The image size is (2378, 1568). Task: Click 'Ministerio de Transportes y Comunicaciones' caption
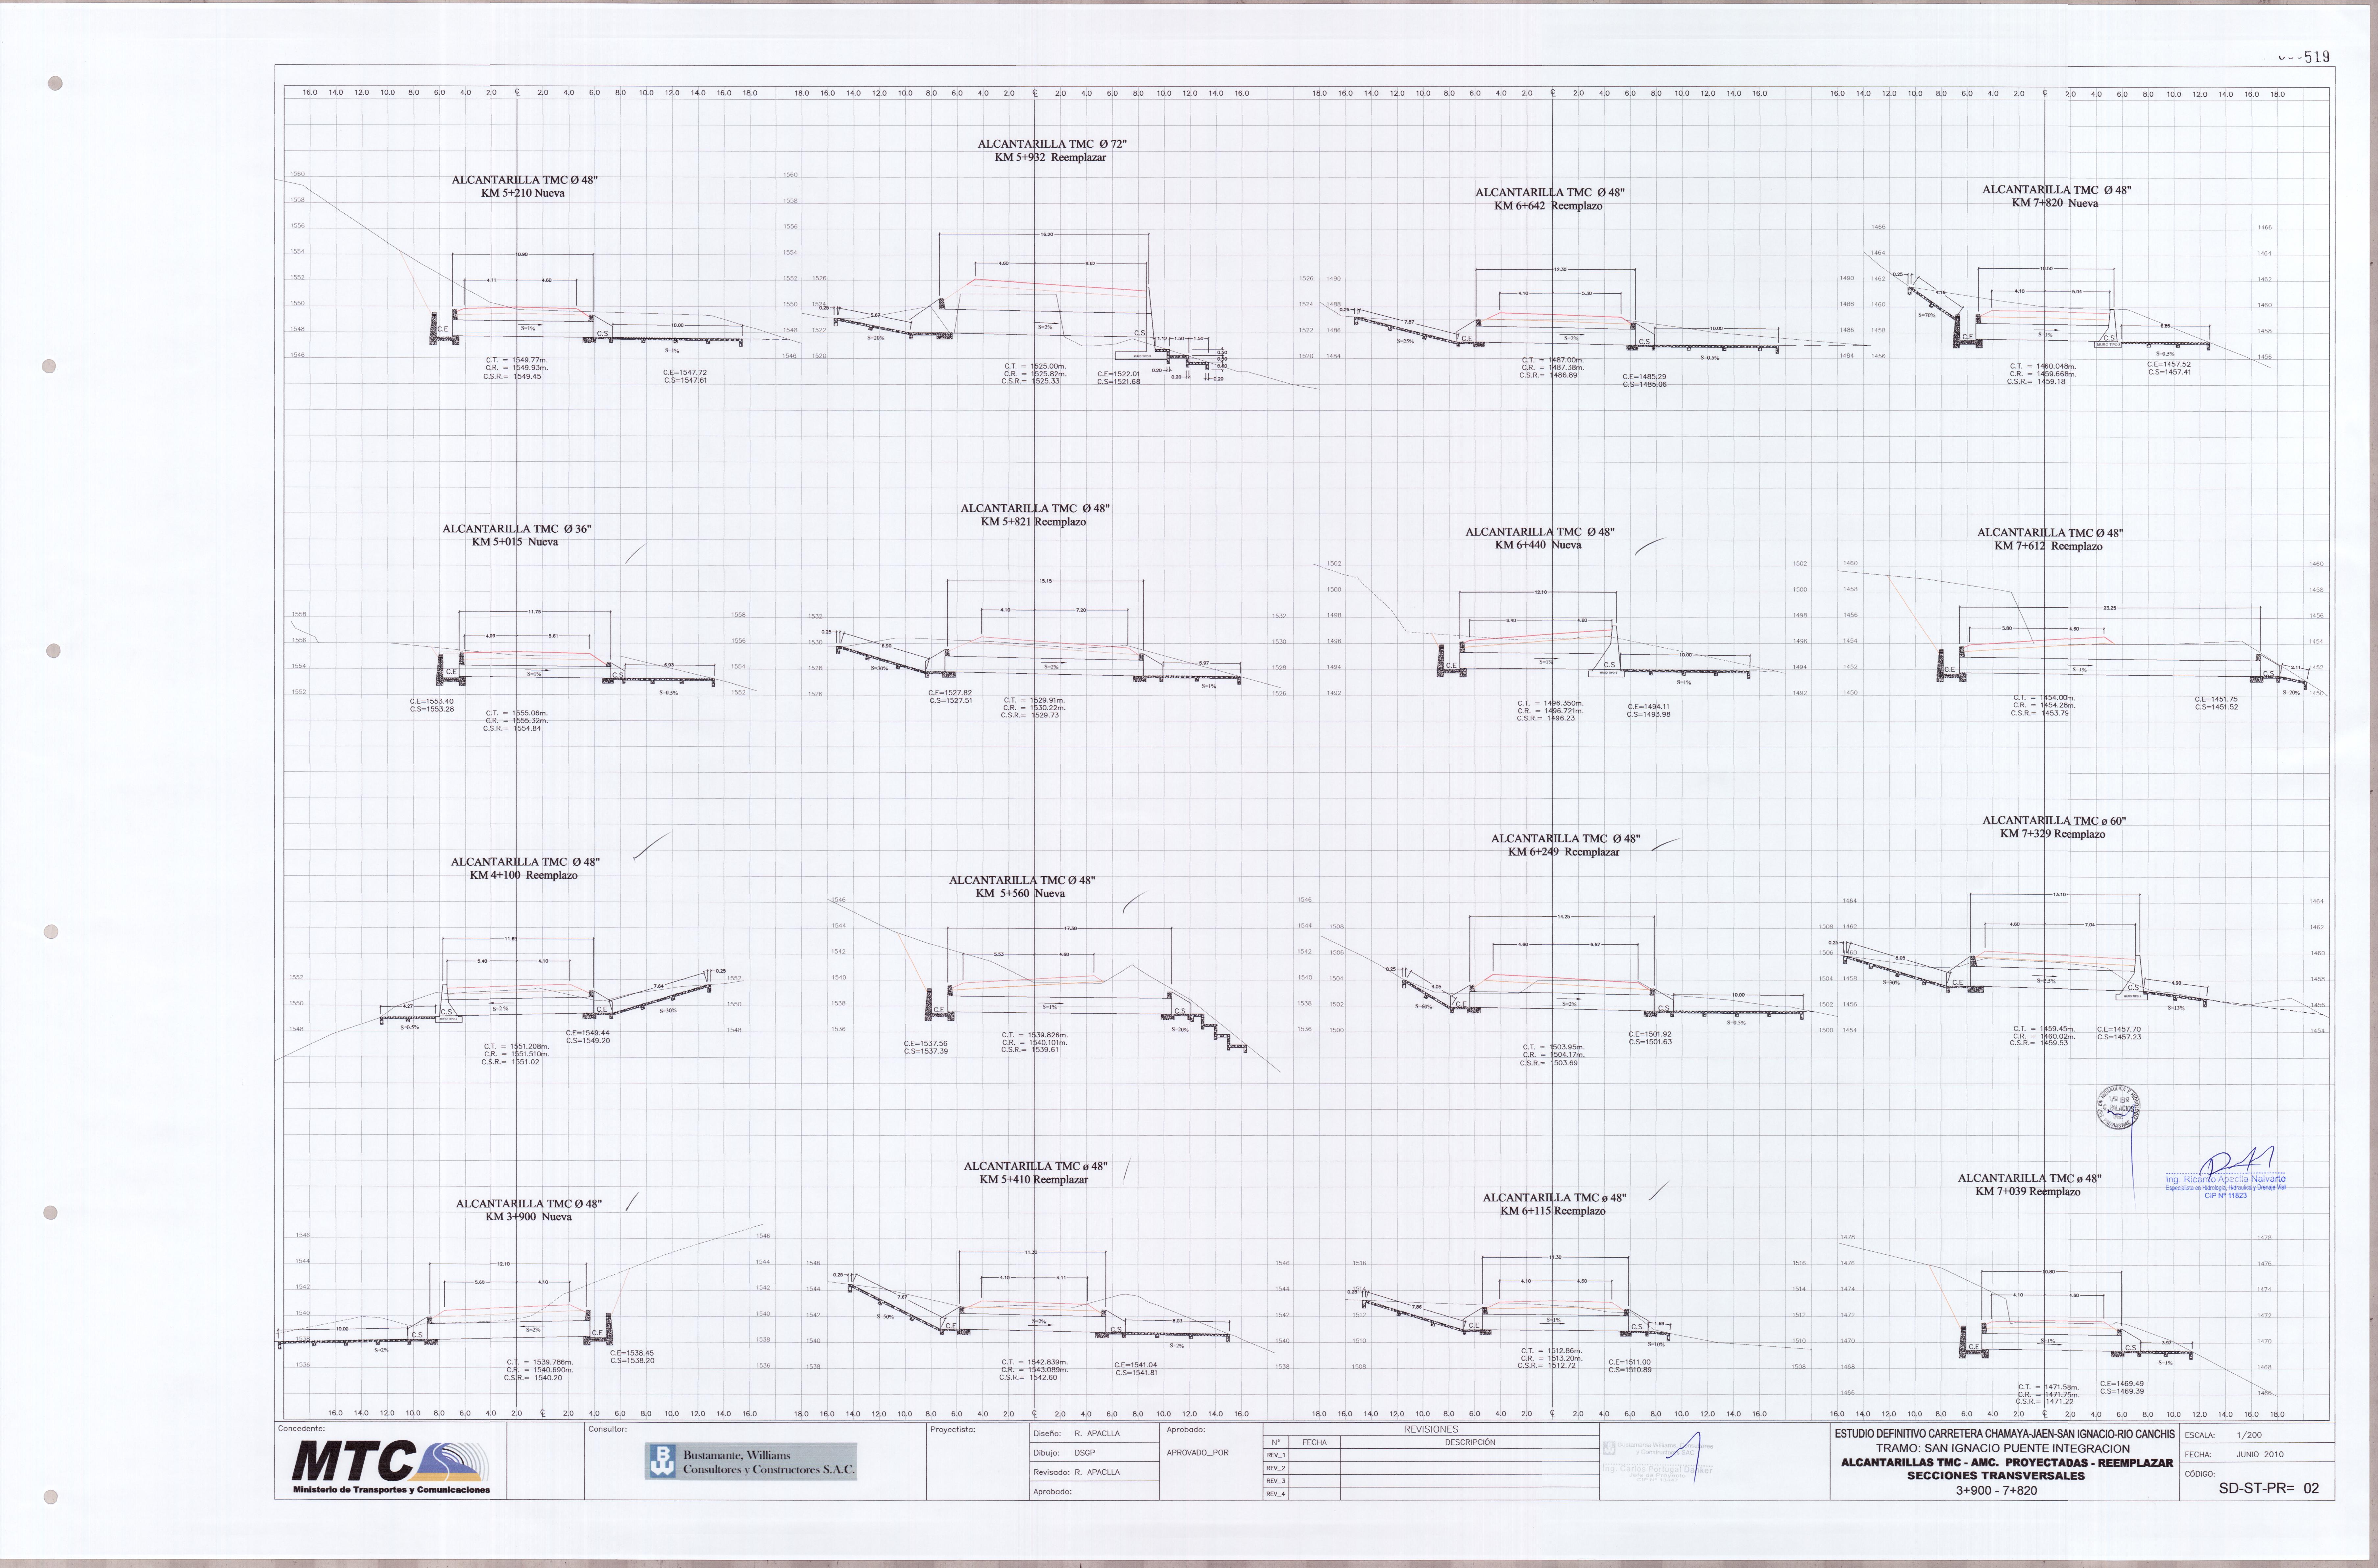point(391,1490)
